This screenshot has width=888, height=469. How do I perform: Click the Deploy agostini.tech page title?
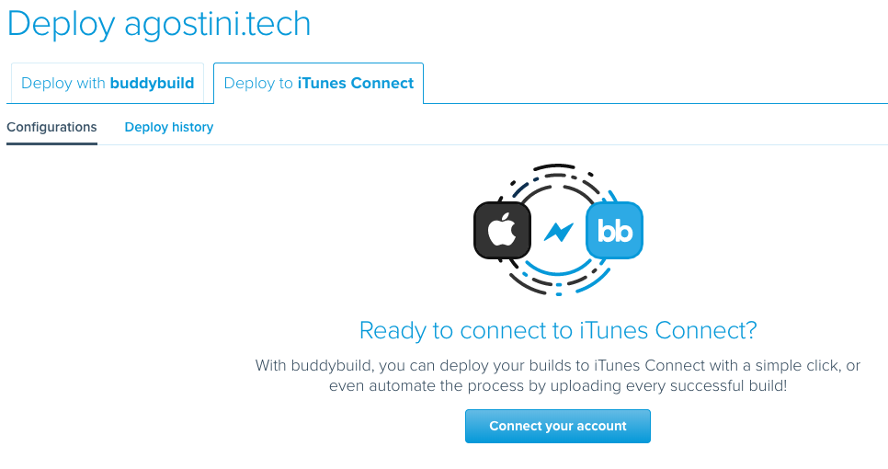pos(159,24)
